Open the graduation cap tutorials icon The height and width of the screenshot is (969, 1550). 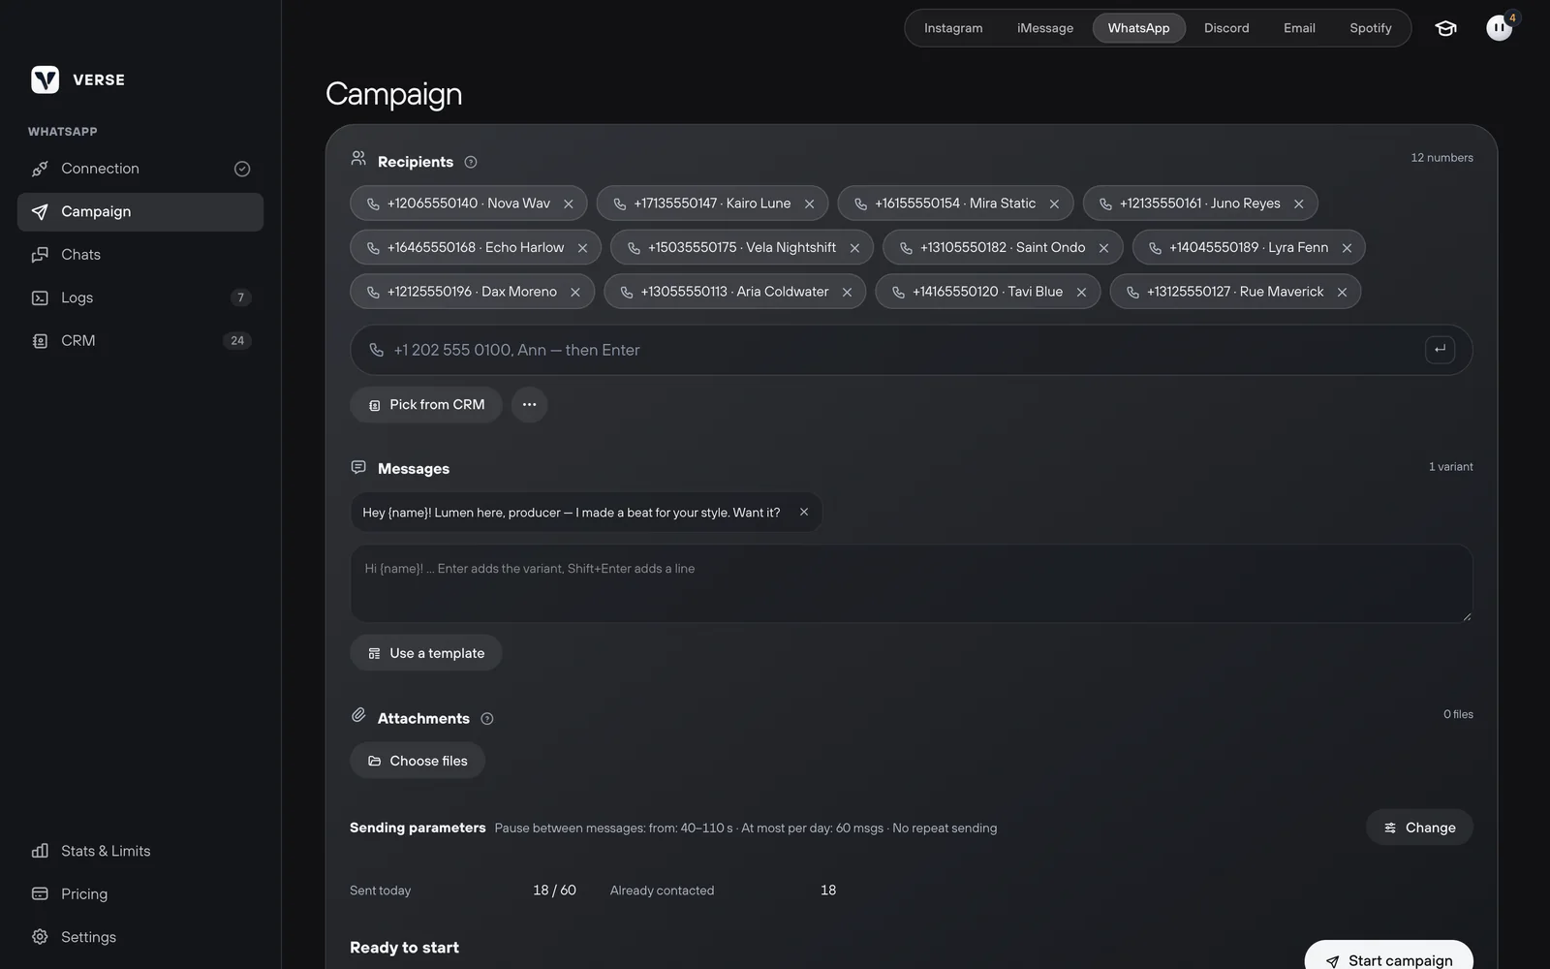(x=1445, y=28)
